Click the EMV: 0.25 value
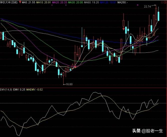This screenshot has width=167, height=137. click(x=19, y=90)
